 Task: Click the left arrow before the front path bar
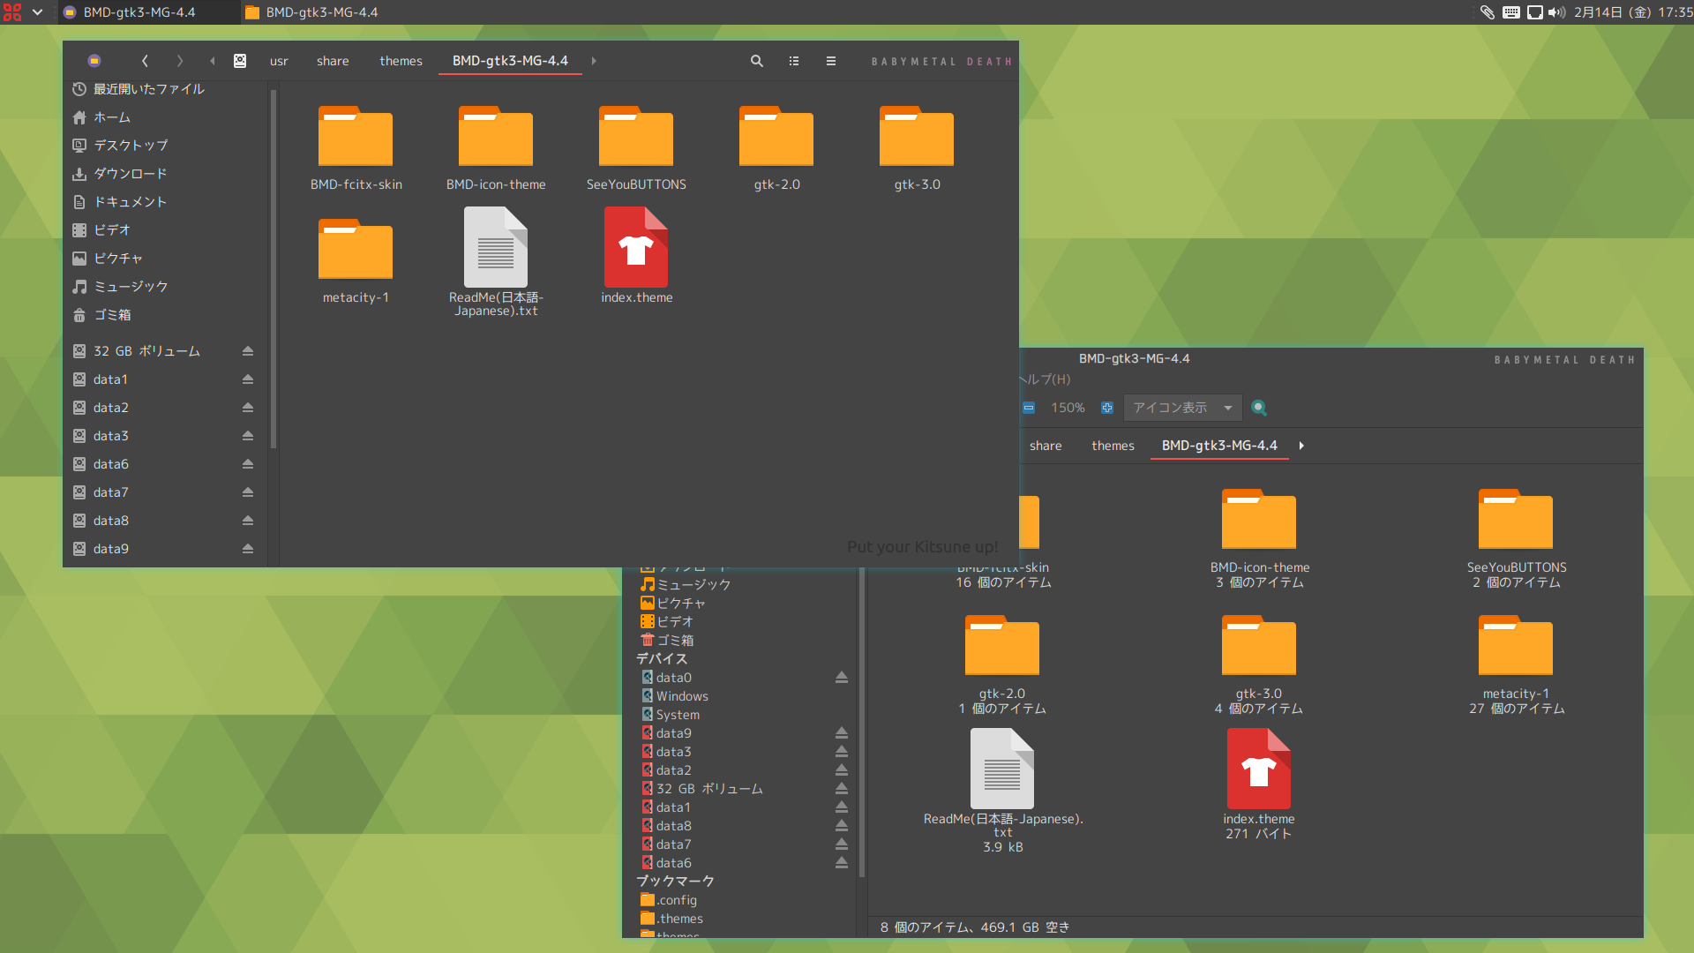coord(213,61)
